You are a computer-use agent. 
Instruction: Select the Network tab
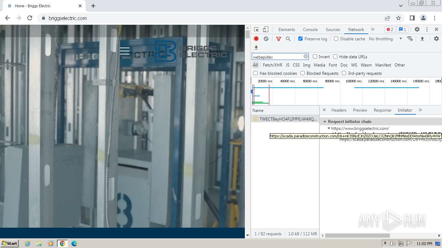(356, 29)
